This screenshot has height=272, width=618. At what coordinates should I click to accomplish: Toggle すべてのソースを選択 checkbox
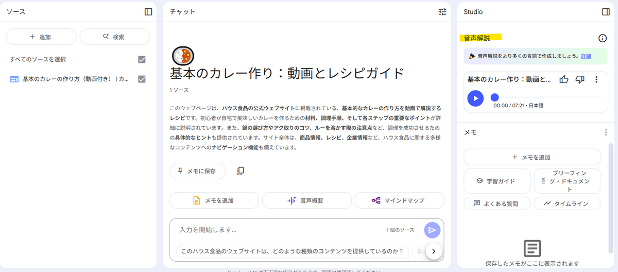pos(142,60)
